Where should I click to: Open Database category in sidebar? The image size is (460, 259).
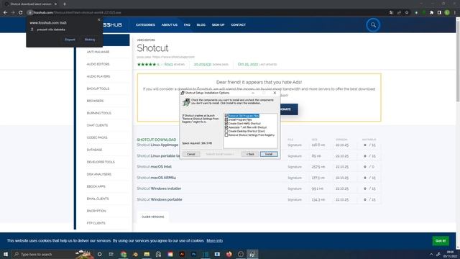coord(94,150)
